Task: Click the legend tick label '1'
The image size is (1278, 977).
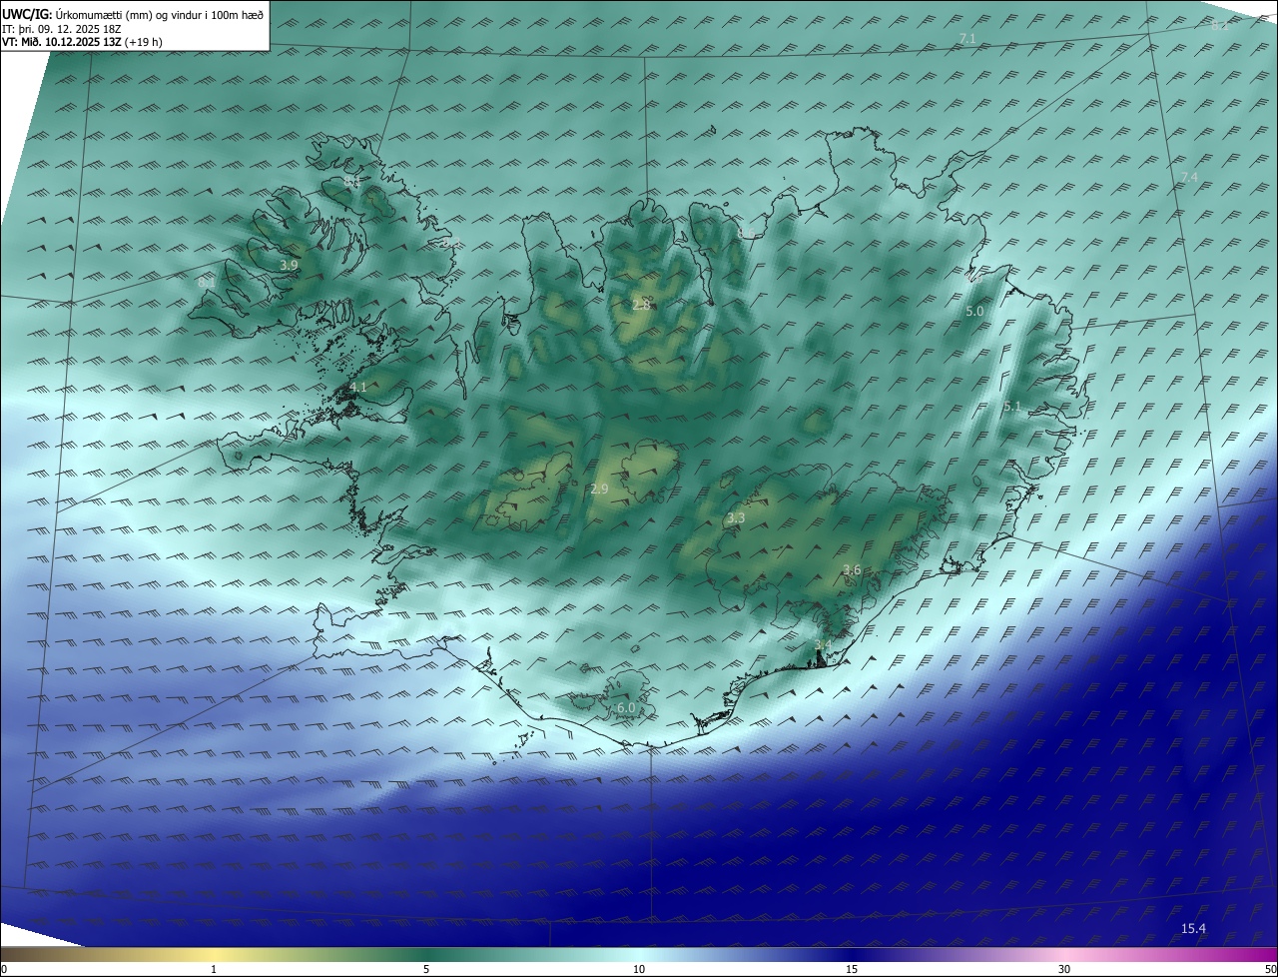Action: point(214,969)
